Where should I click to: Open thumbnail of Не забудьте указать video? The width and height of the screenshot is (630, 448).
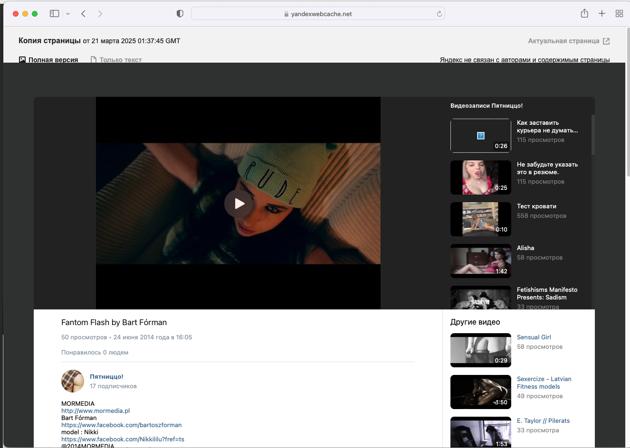[481, 177]
